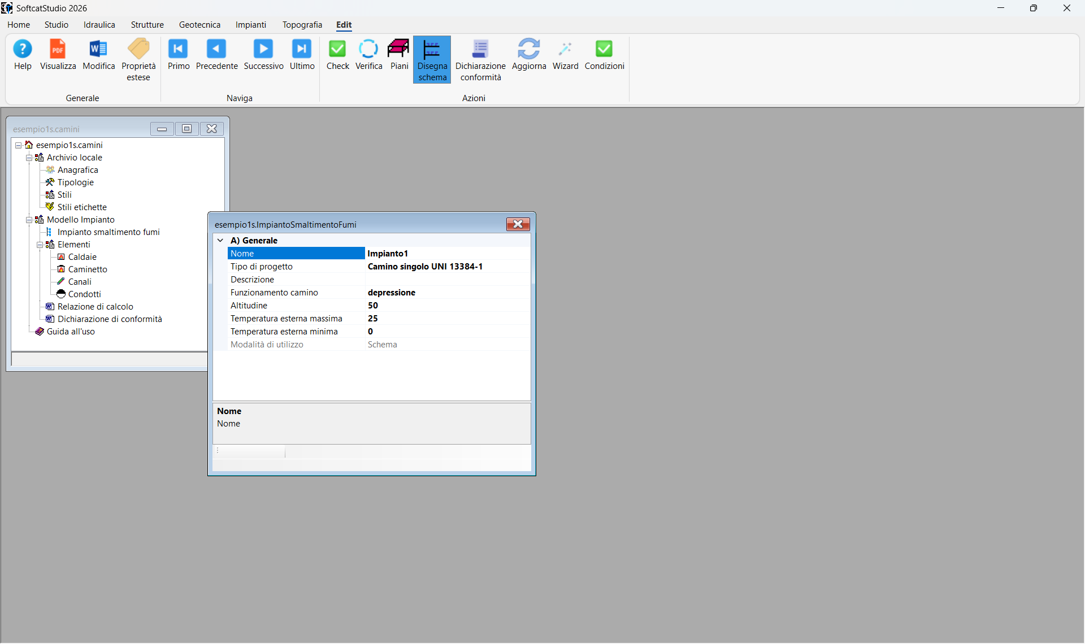The height and width of the screenshot is (644, 1085).
Task: Open the Help icon in the ribbon
Action: click(x=23, y=54)
